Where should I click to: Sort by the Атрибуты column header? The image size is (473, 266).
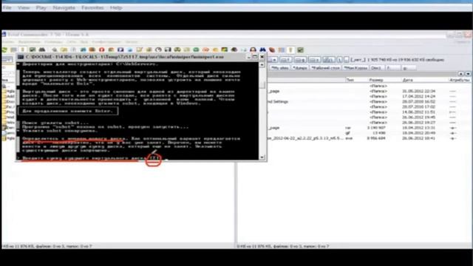click(x=459, y=80)
